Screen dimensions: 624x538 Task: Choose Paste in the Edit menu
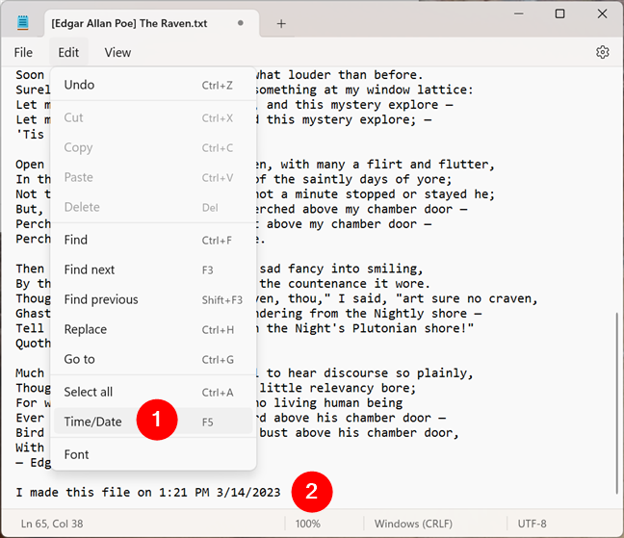click(x=153, y=177)
